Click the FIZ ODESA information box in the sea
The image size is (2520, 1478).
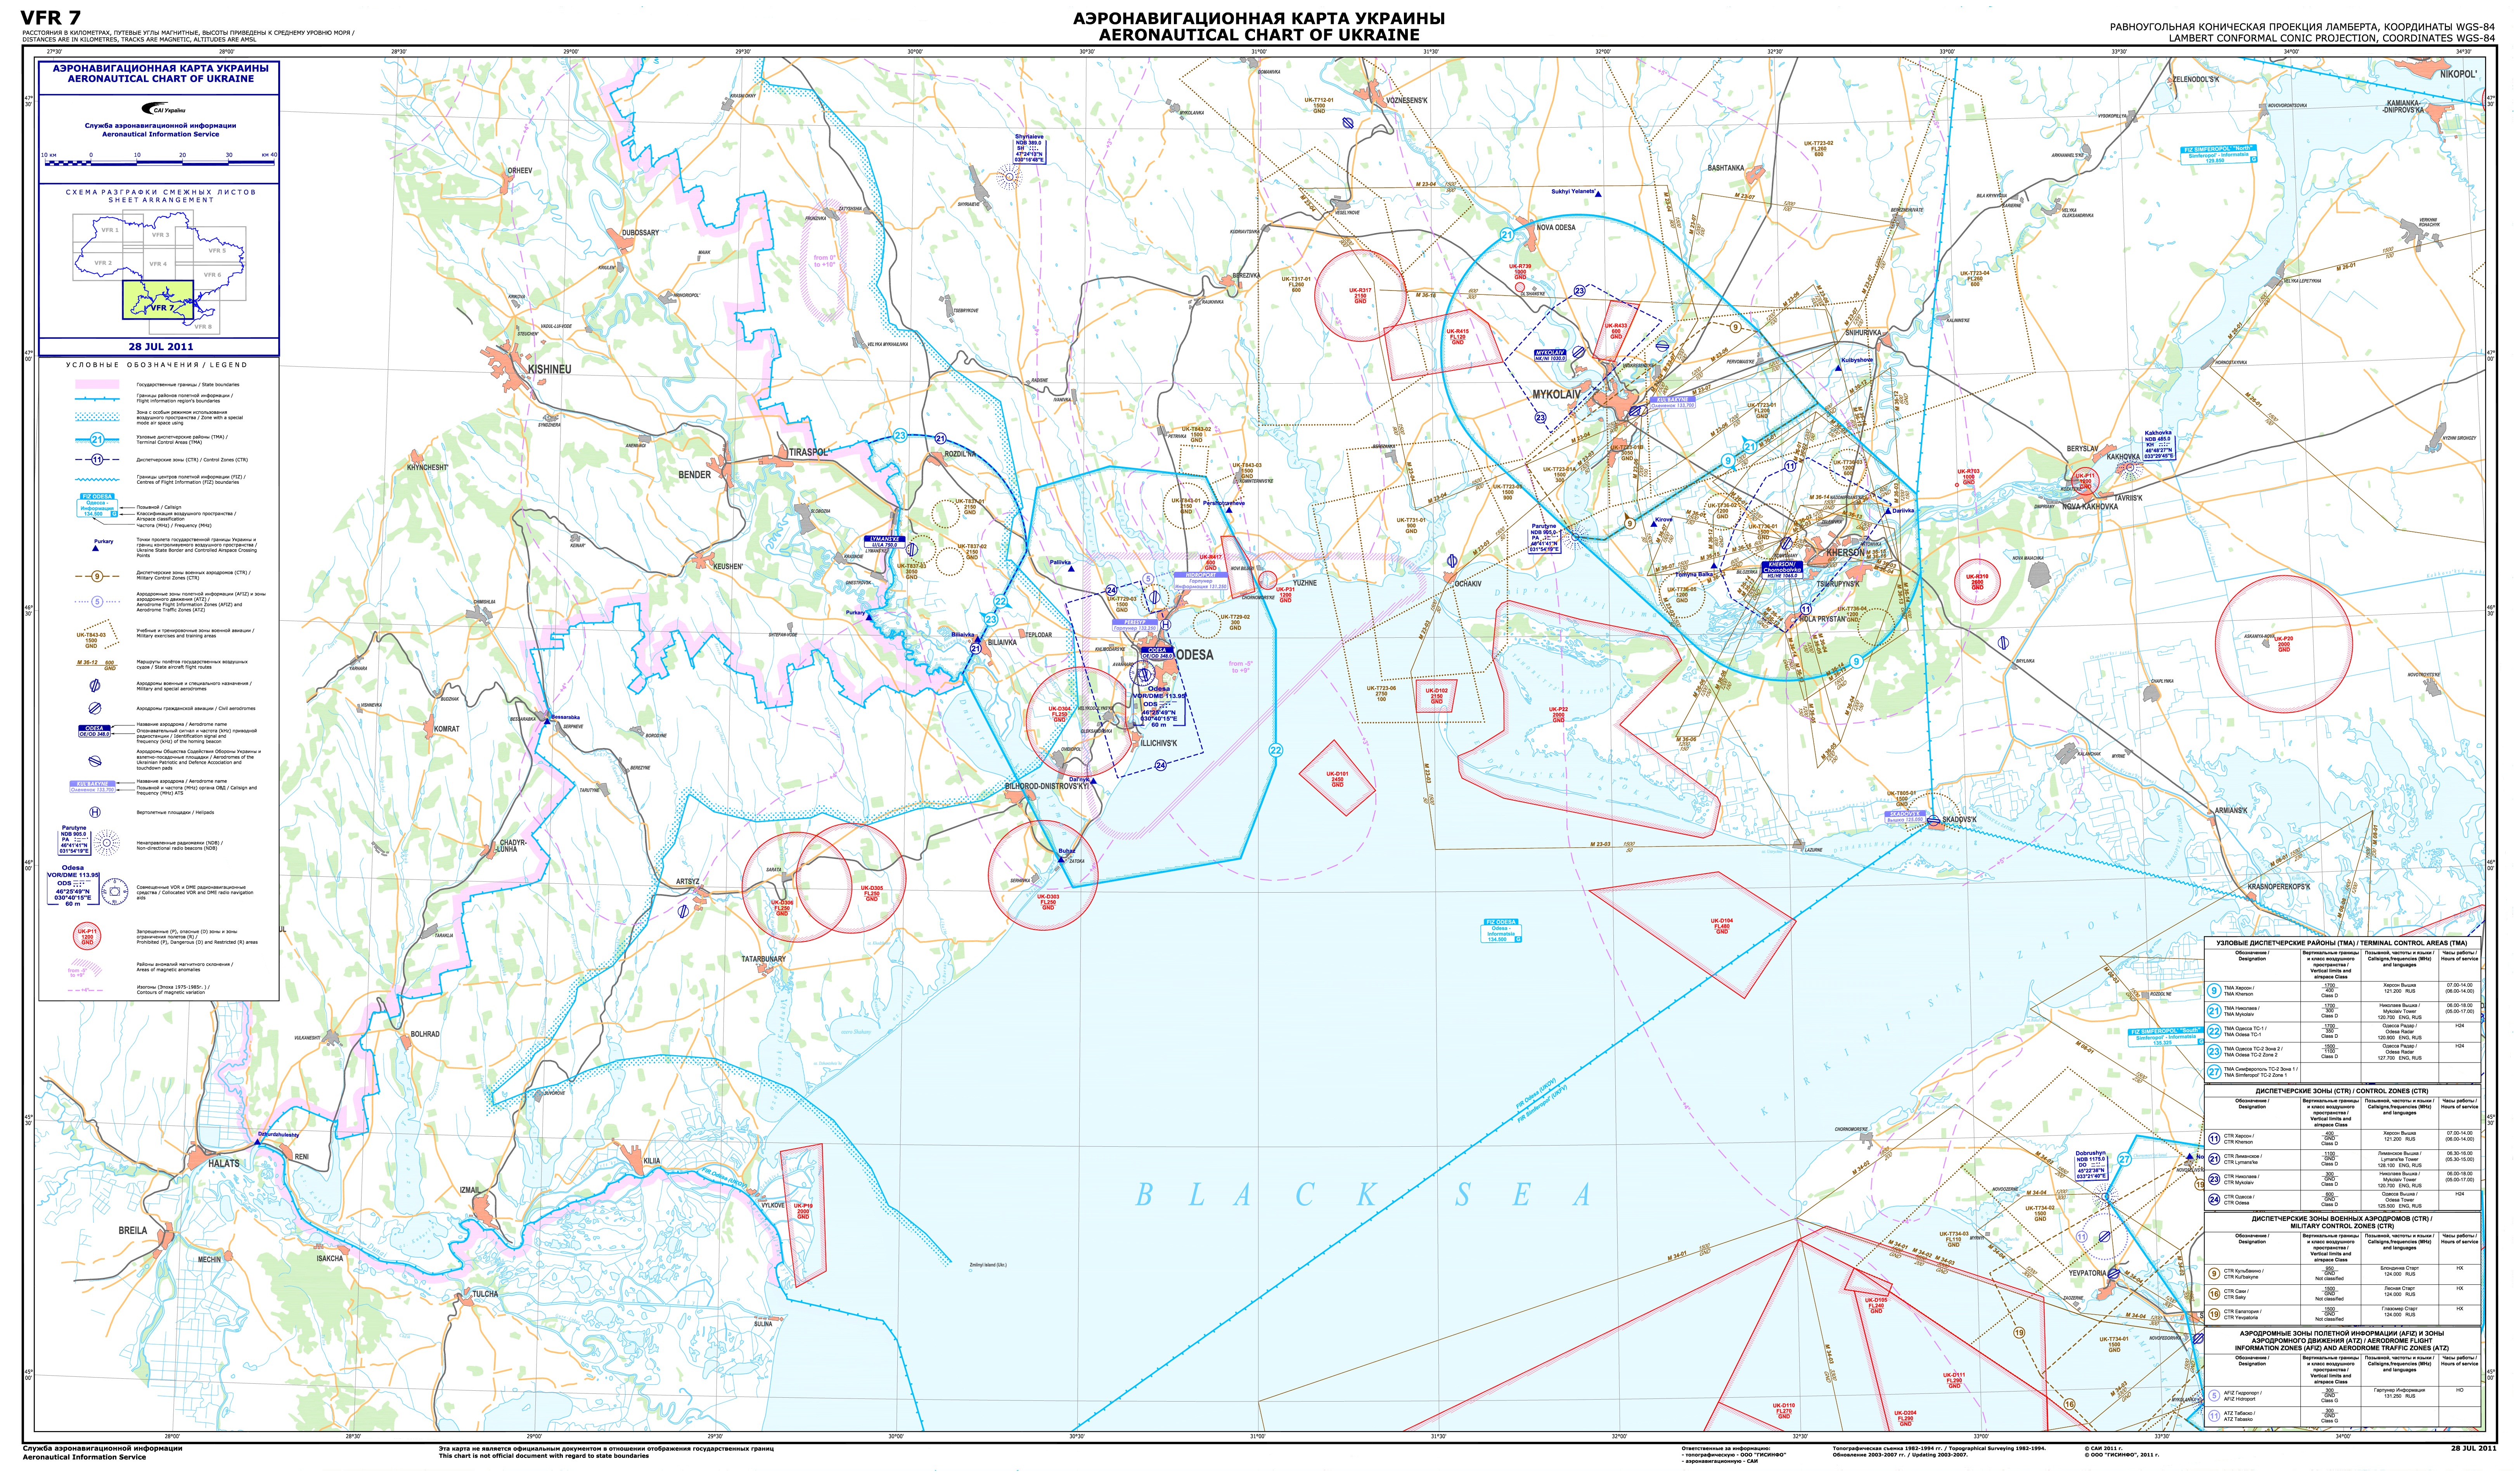pos(1501,931)
